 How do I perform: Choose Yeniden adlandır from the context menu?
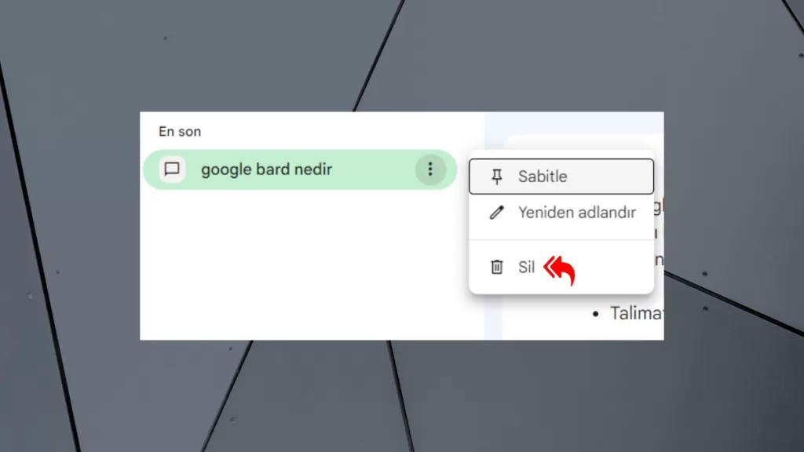[561, 212]
